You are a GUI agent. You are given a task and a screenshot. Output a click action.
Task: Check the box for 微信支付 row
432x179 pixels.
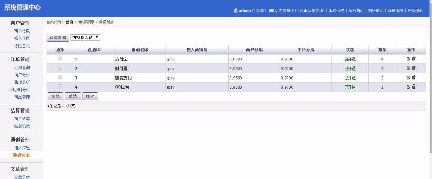(60, 77)
